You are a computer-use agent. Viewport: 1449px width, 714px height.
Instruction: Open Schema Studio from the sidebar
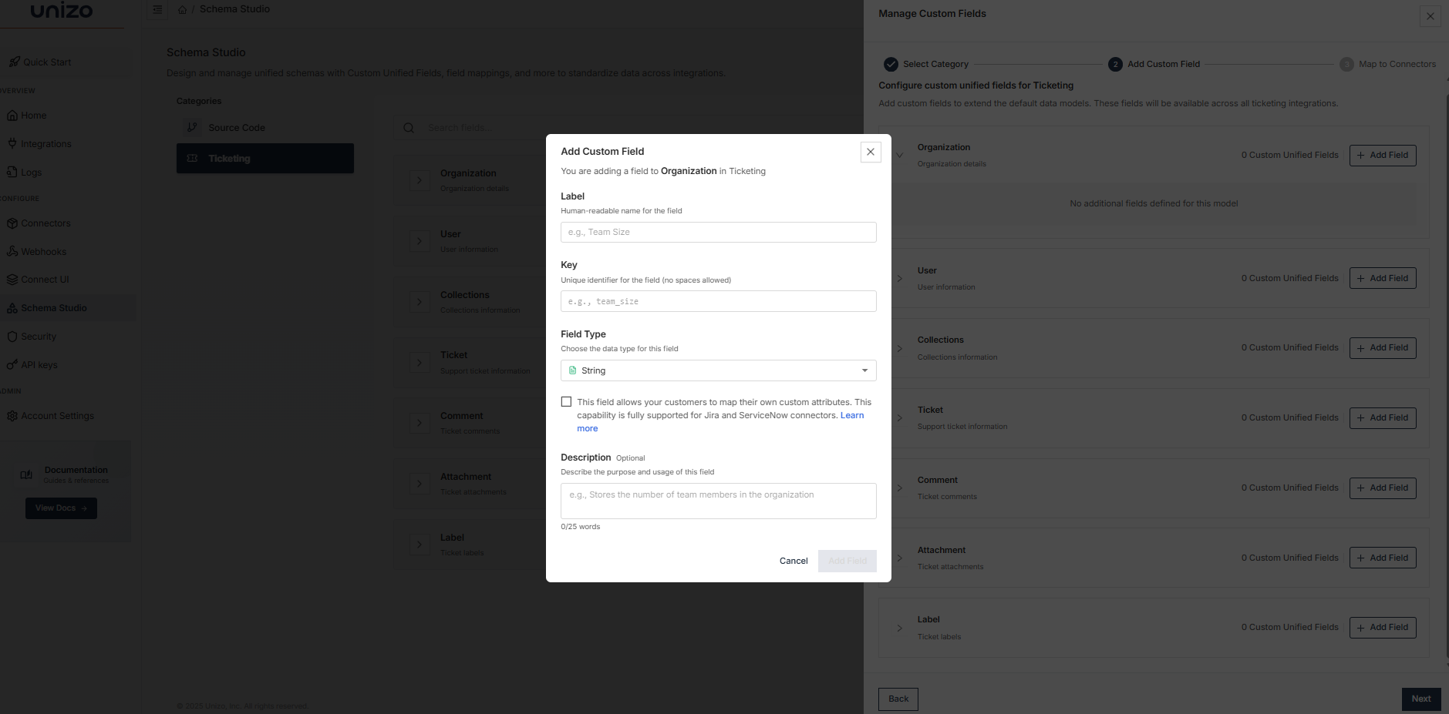pyautogui.click(x=12, y=307)
